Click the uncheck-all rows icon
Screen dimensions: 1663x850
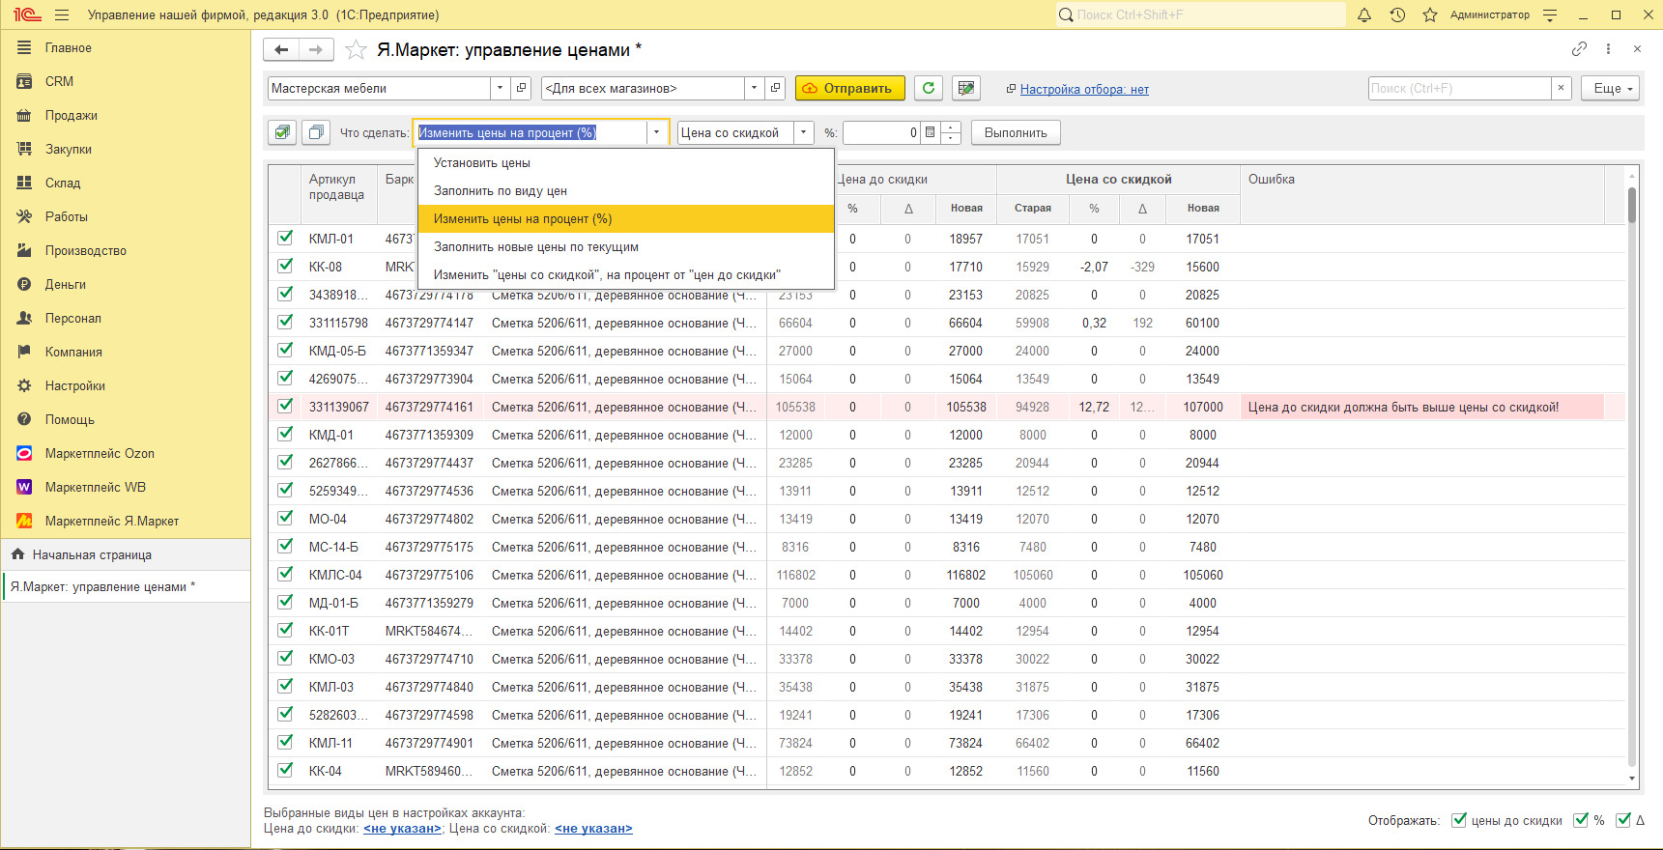316,132
